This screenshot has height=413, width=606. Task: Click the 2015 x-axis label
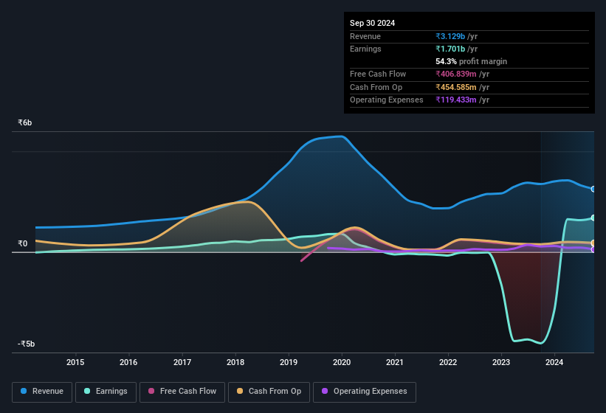tap(75, 362)
